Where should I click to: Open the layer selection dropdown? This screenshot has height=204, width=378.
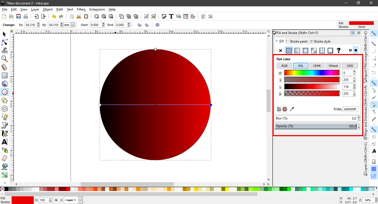(x=80, y=200)
